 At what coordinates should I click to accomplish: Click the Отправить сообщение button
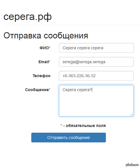point(69,138)
